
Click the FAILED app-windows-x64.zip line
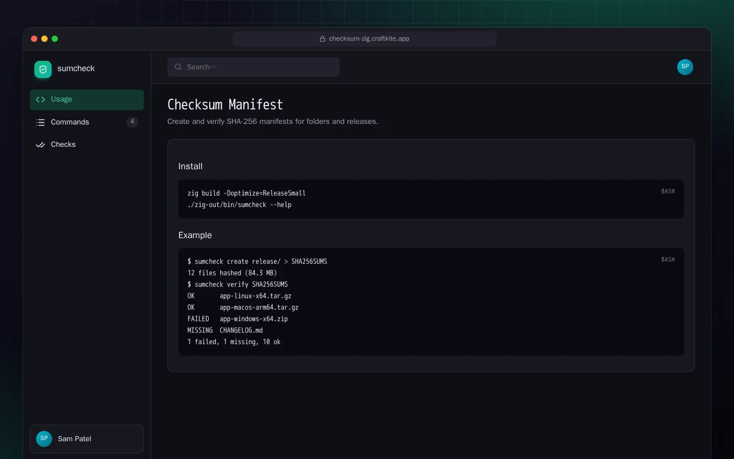tap(238, 319)
